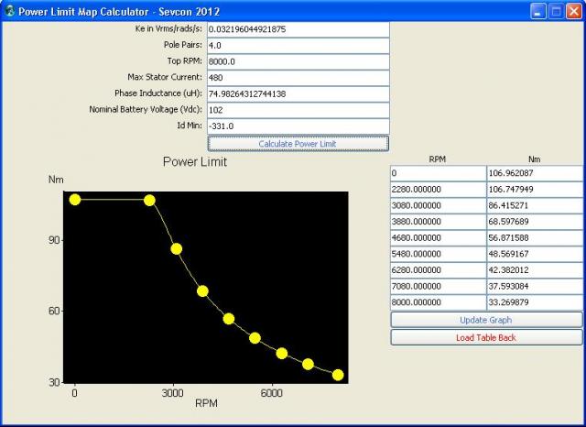The image size is (586, 427).
Task: Select the Nm cell 48.569167
Action: [535, 254]
